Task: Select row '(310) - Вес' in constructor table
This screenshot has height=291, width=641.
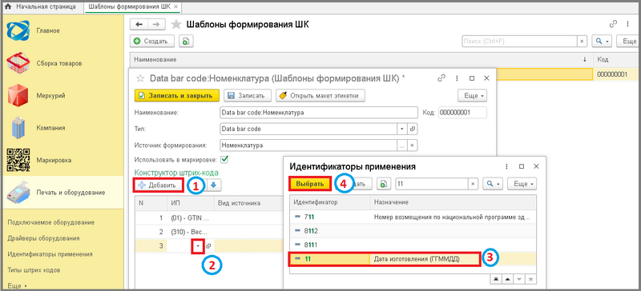Action: [209, 231]
